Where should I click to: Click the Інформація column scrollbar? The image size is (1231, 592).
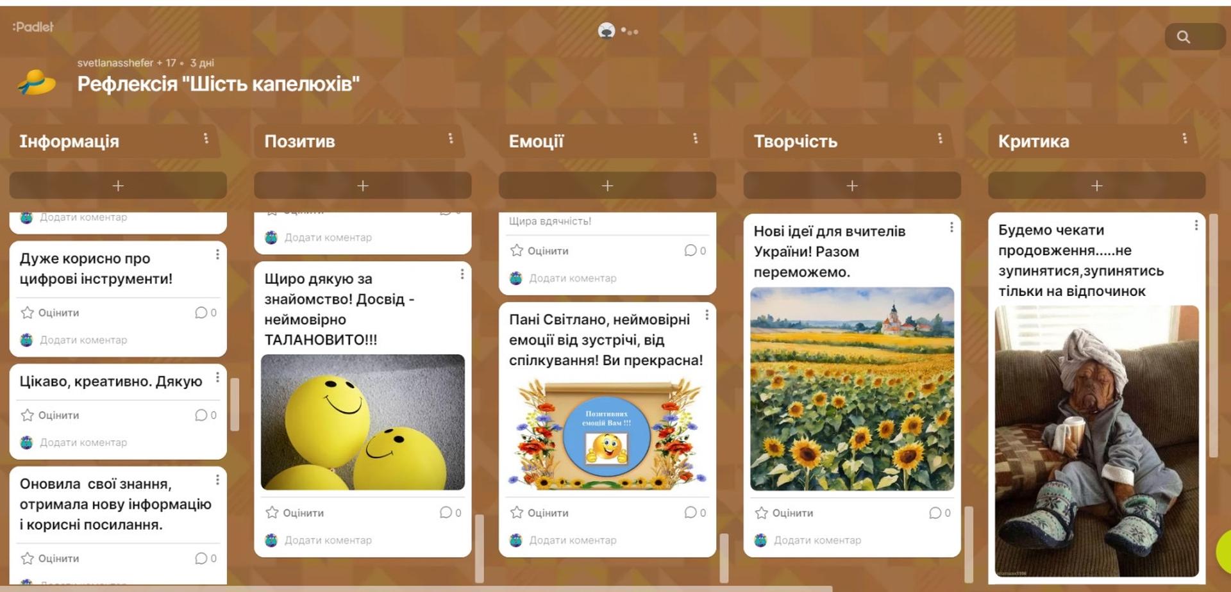[x=235, y=404]
